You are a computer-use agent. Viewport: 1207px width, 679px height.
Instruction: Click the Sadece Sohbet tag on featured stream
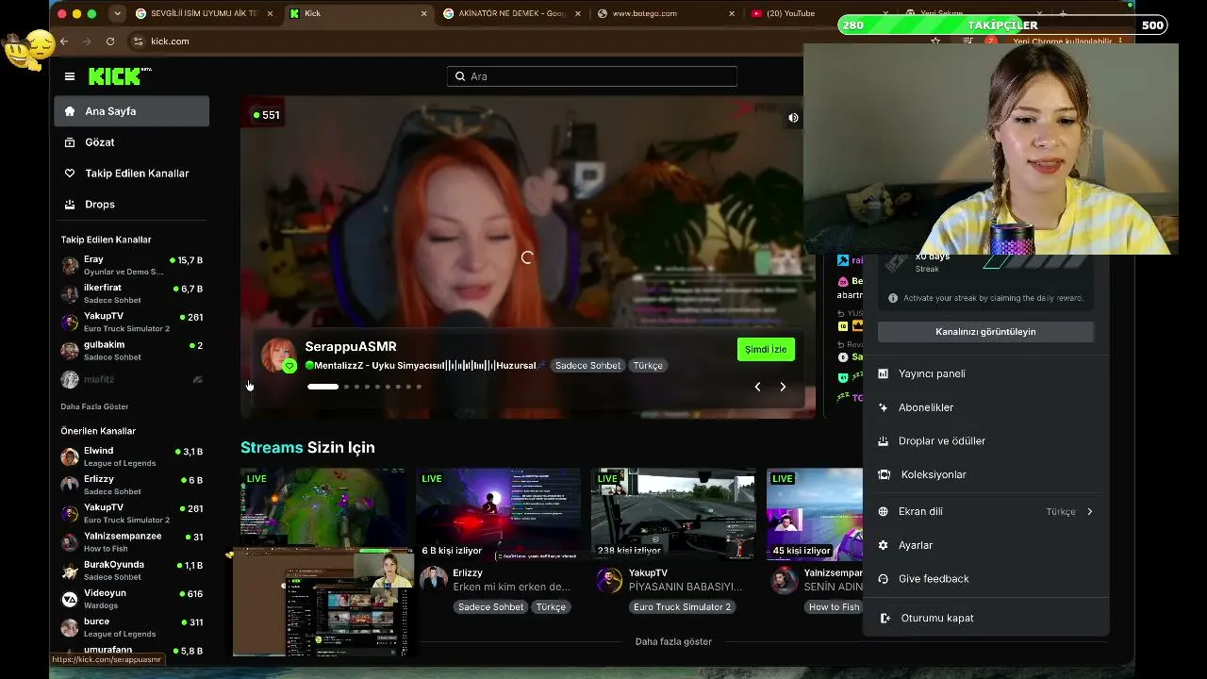click(x=587, y=366)
